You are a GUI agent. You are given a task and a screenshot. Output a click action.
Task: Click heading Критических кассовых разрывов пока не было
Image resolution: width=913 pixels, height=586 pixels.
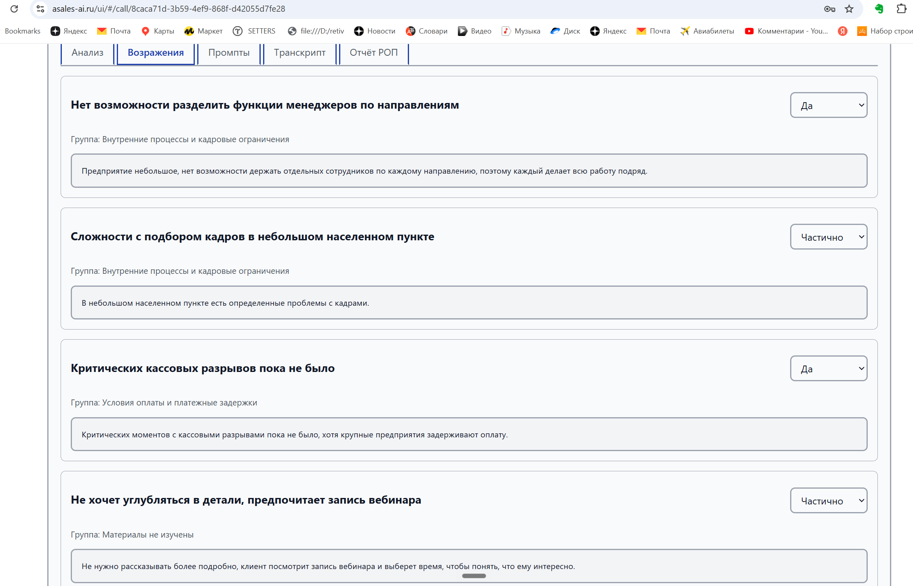tap(202, 368)
